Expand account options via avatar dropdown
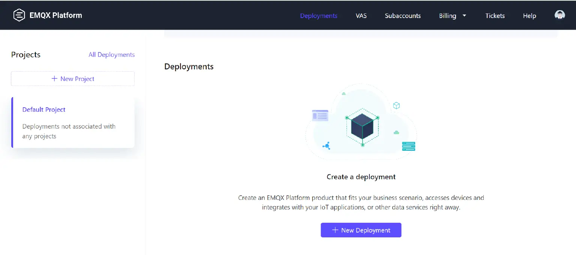Viewport: 576px width, 255px height. click(559, 15)
